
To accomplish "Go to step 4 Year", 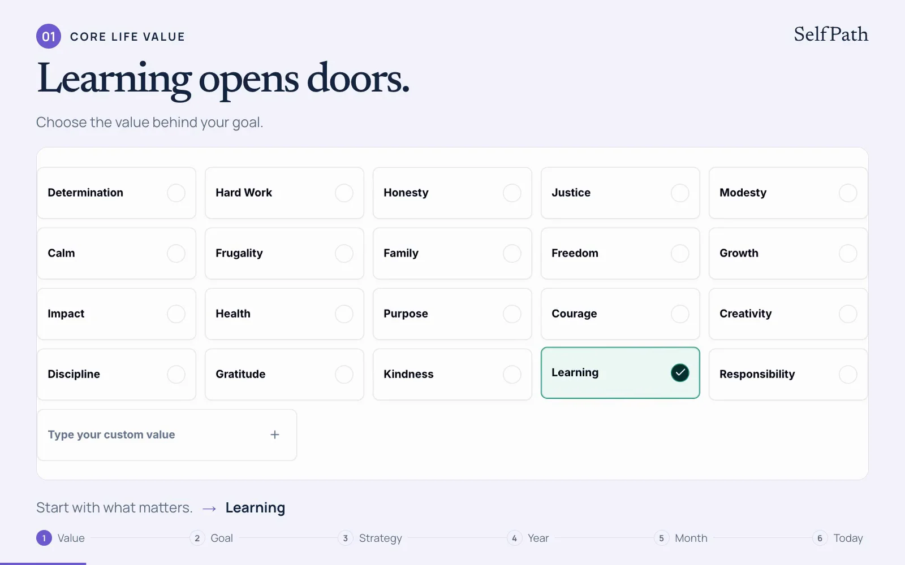I will [528, 538].
